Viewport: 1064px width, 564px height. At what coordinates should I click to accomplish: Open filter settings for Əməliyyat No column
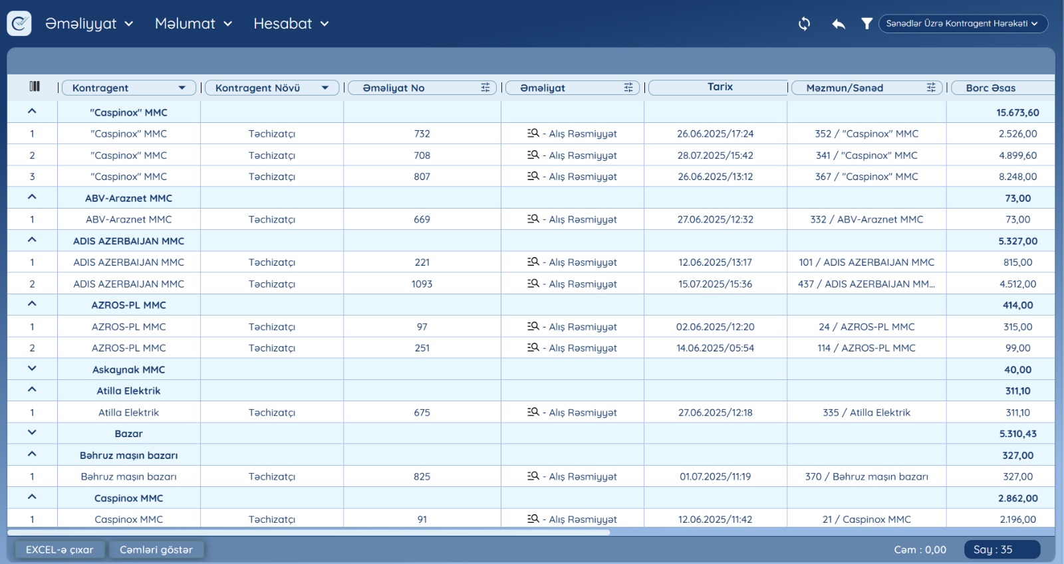[x=485, y=88]
